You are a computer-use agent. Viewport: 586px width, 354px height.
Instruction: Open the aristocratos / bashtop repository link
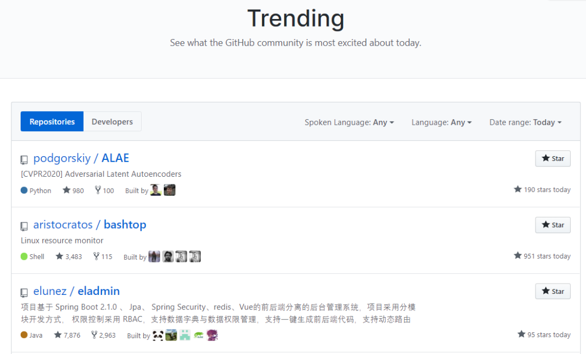90,224
